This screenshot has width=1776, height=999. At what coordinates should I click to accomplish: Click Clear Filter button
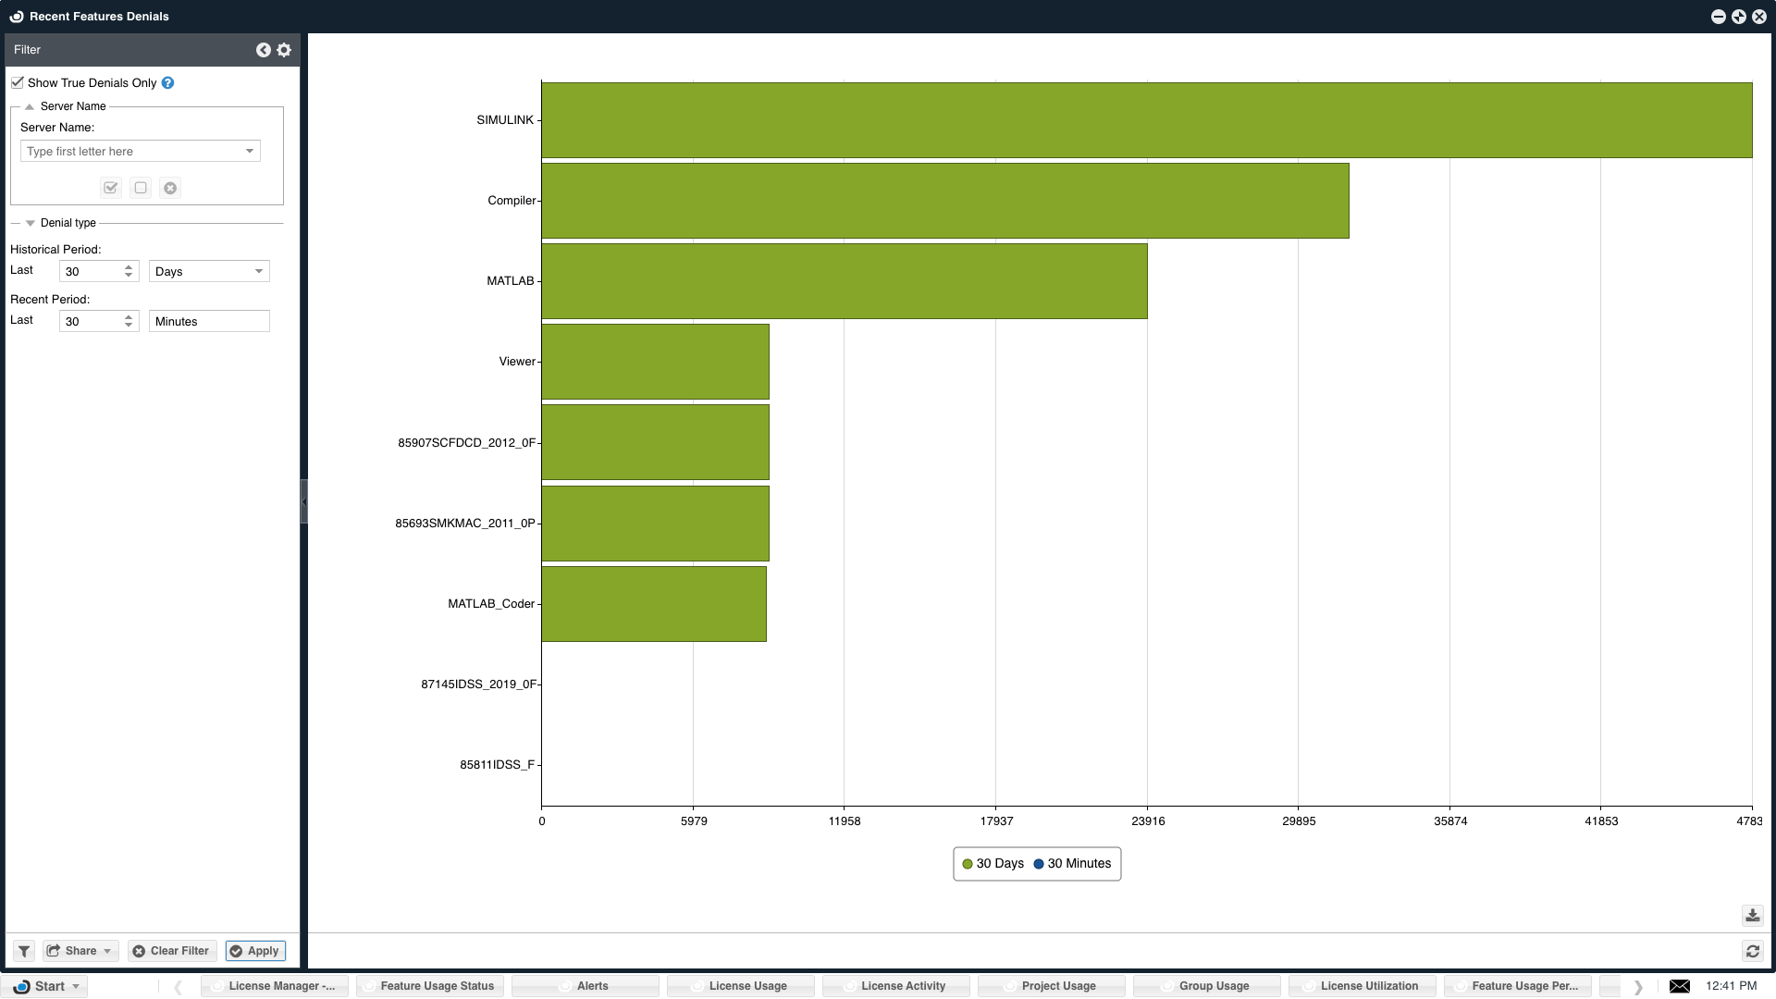point(171,951)
